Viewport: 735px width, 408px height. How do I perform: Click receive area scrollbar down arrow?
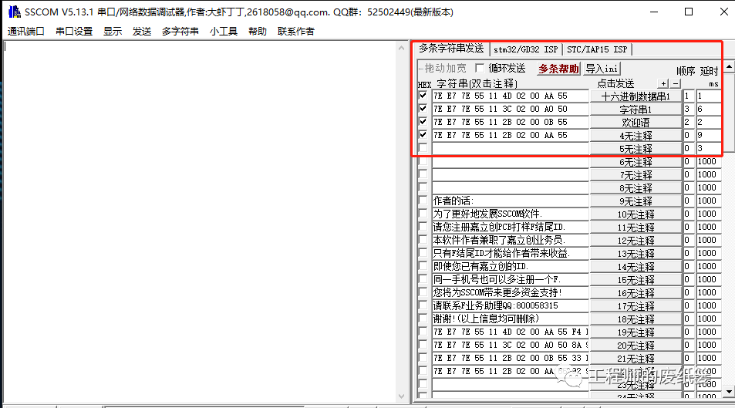coord(401,396)
